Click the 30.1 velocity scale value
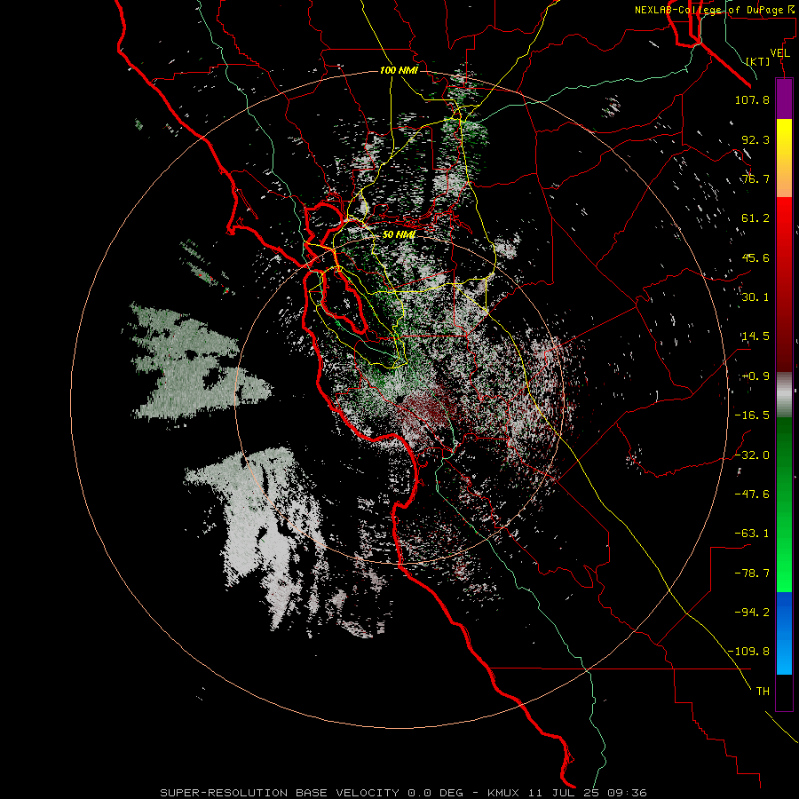The height and width of the screenshot is (799, 799). coord(755,297)
